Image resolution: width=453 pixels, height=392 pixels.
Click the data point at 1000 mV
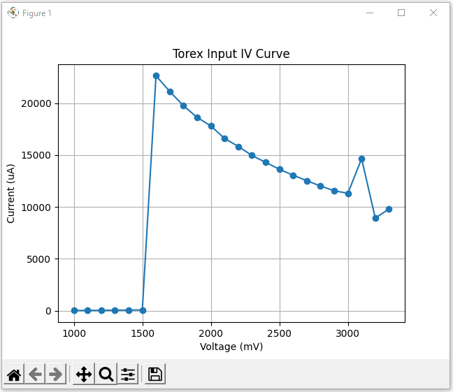[x=74, y=310]
